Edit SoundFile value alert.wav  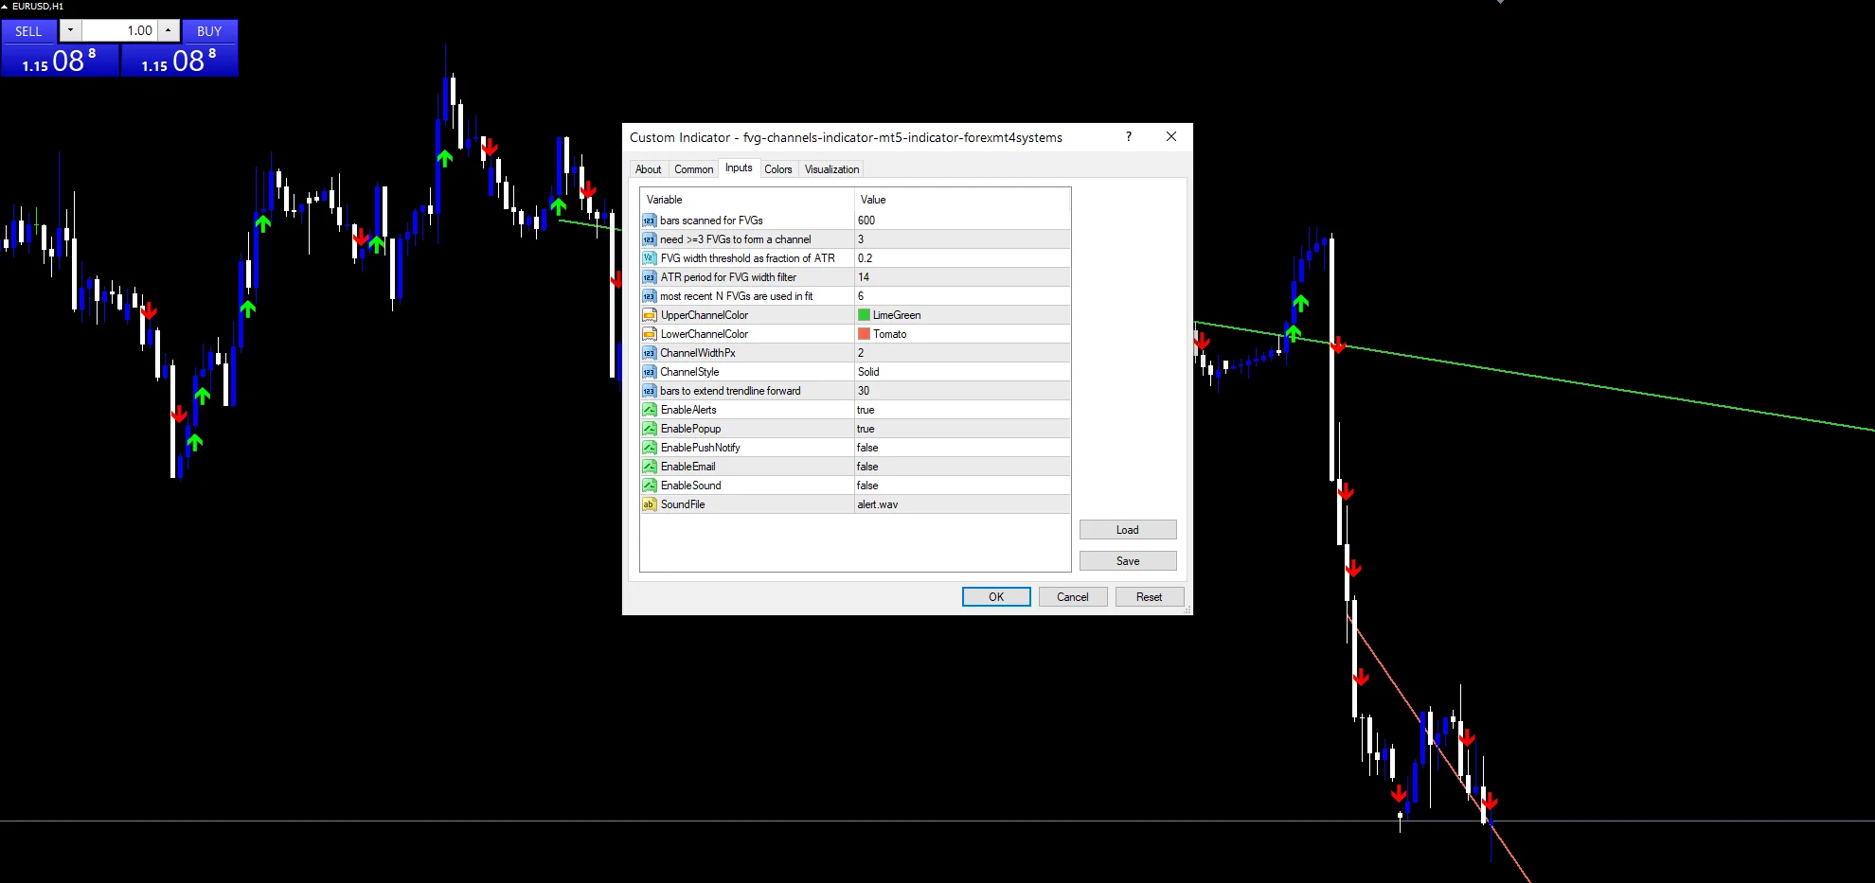click(x=962, y=504)
